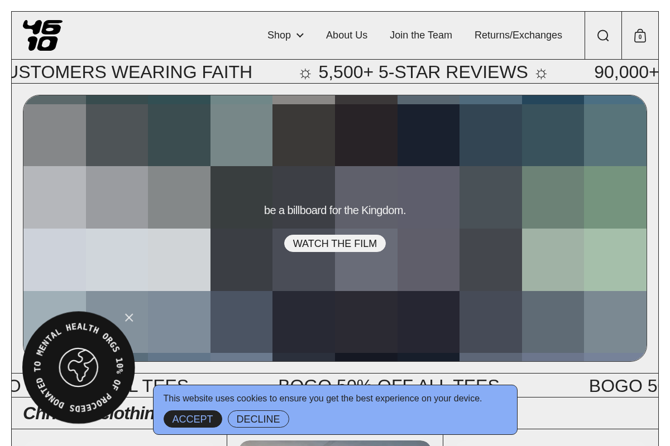Open the Shop chevron arrow
The height and width of the screenshot is (446, 670).
pos(299,35)
